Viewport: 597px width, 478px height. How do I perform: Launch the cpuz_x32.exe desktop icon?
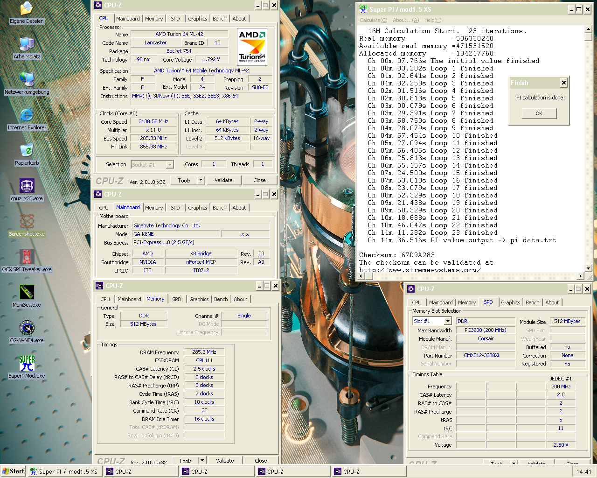[27, 185]
